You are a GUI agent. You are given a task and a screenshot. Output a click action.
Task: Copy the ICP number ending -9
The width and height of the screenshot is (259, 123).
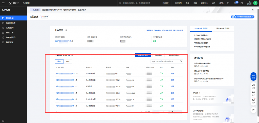76,80
